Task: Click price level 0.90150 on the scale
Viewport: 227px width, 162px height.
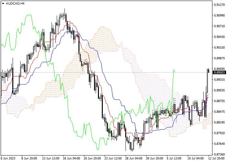Action: click(x=220, y=47)
